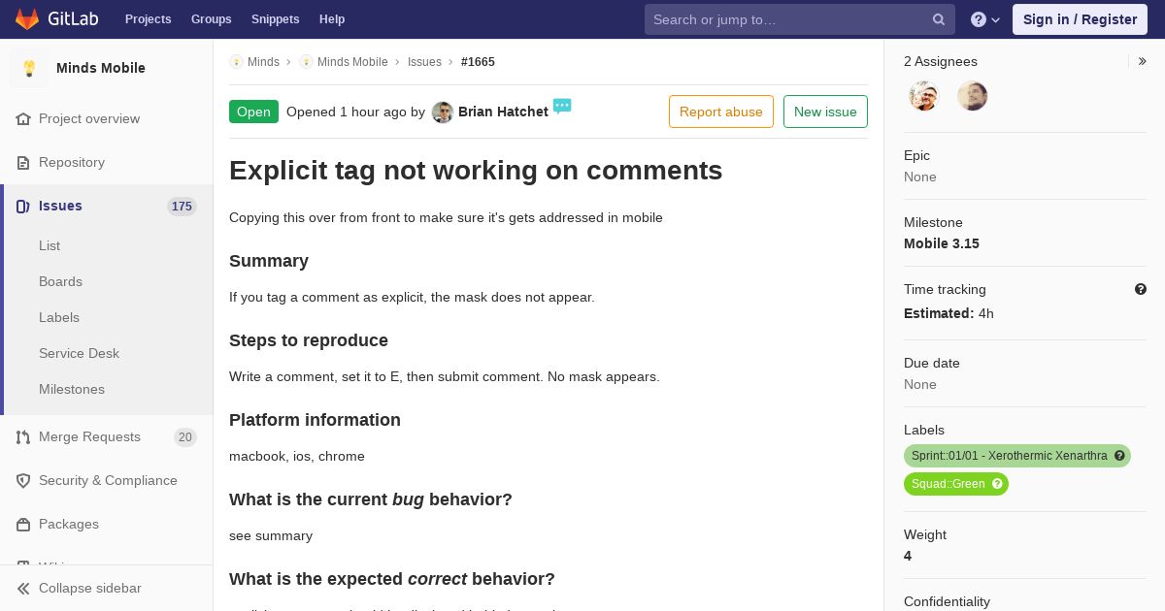Image resolution: width=1165 pixels, height=611 pixels.
Task: Click the 'Estimated: 4h' time tracking text
Action: click(949, 314)
